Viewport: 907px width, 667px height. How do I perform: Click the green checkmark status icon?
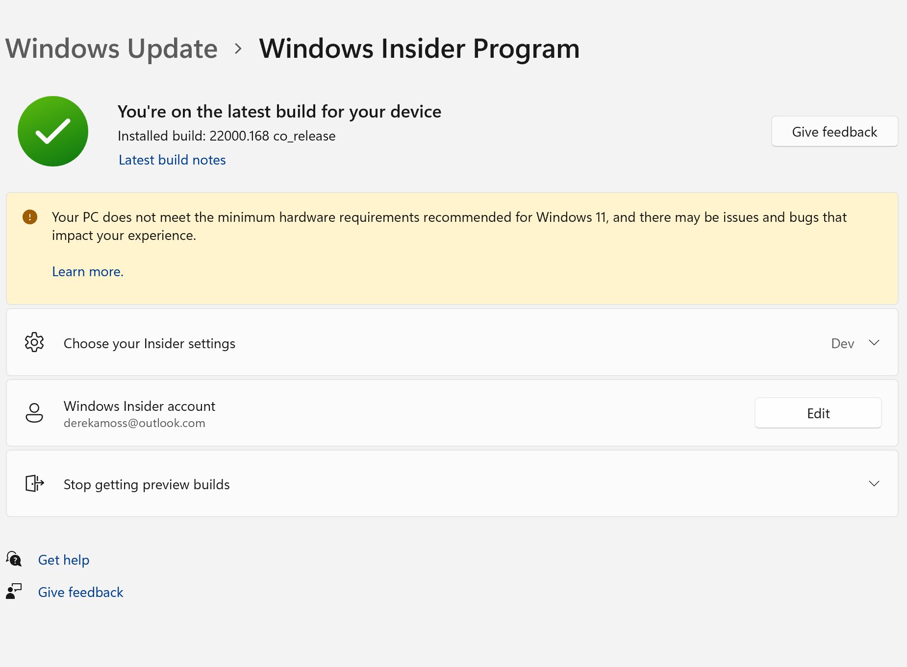click(53, 131)
